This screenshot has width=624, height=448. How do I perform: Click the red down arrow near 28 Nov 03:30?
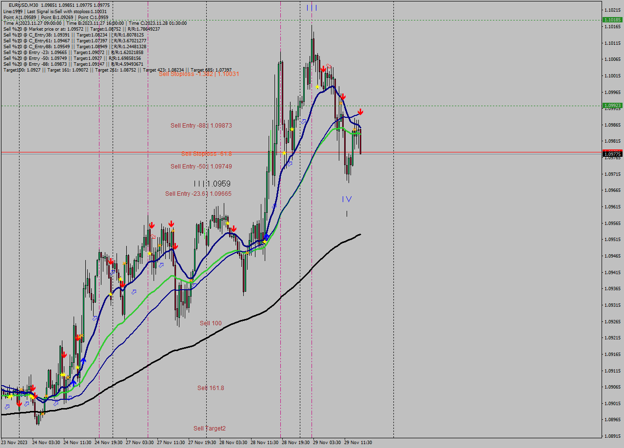click(x=234, y=228)
